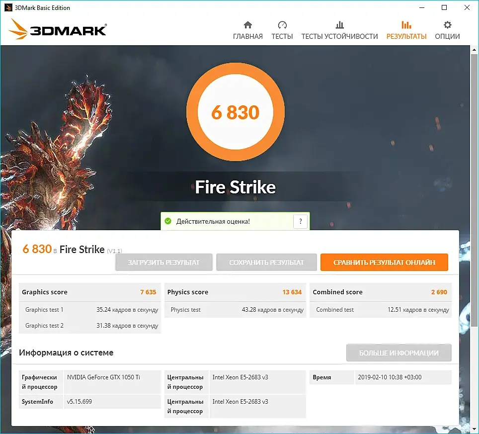The height and width of the screenshot is (434, 479).
Task: Go to the ОПЦИИ tab
Action: coord(448,36)
